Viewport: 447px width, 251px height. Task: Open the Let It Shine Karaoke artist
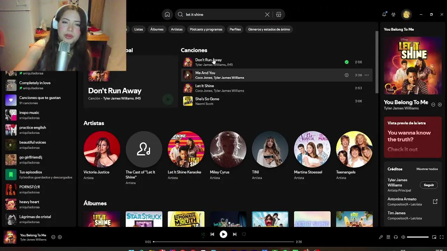(x=186, y=155)
